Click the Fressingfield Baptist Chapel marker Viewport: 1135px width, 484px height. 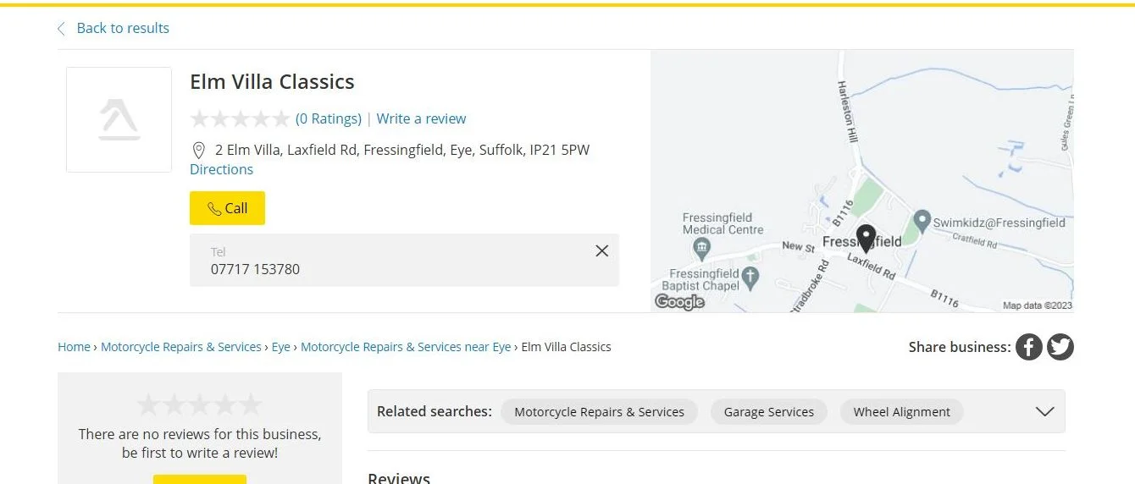click(x=750, y=276)
